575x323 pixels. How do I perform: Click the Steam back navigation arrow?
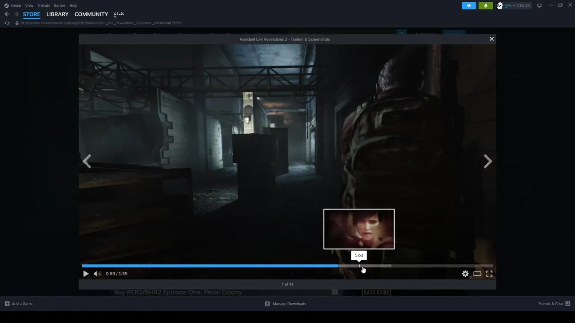(7, 14)
